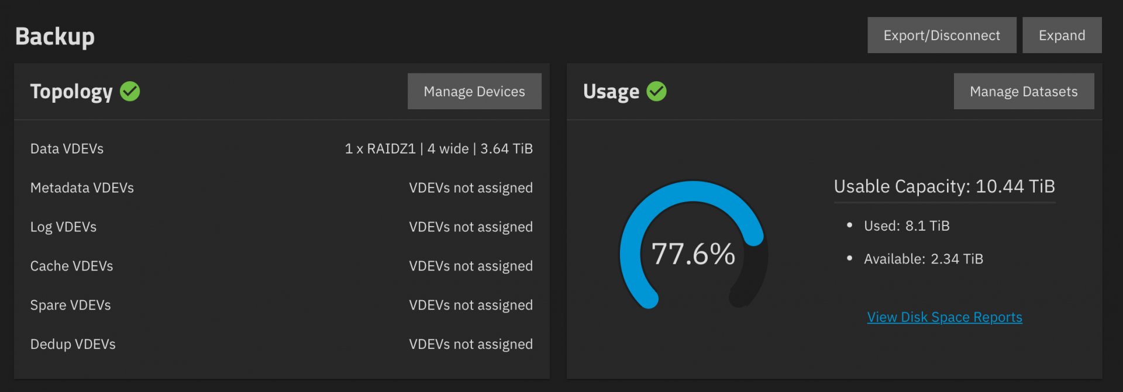This screenshot has width=1123, height=392.
Task: Click the Spare VDEVs label
Action: 70,305
